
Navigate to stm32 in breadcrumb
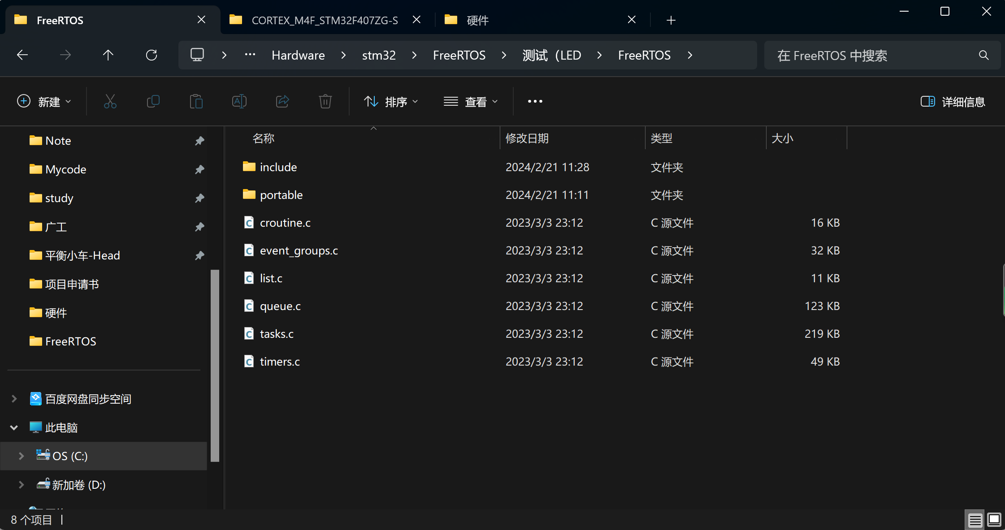tap(379, 55)
